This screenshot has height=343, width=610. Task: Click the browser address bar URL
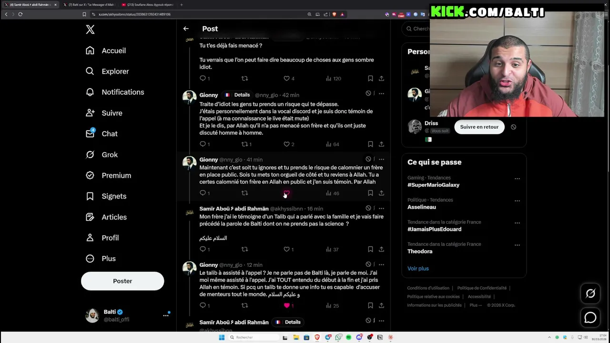[134, 14]
